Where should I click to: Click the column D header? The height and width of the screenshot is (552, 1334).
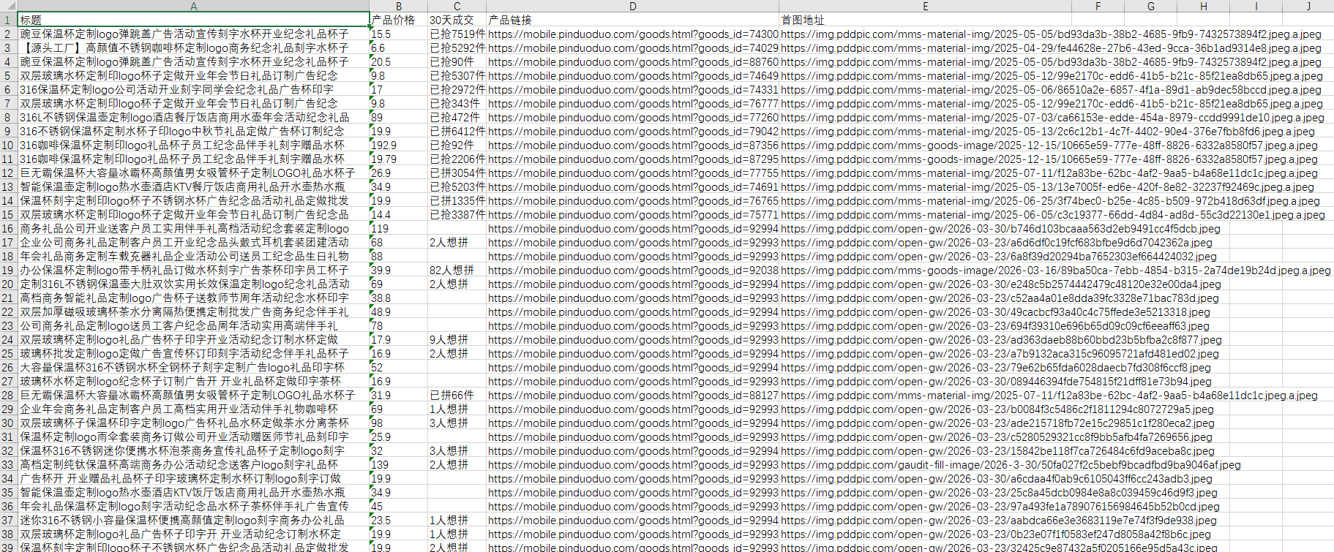[x=632, y=6]
